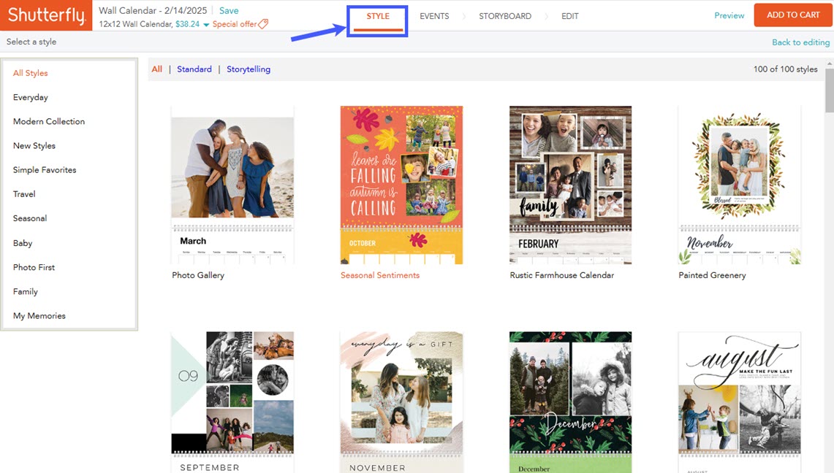Switch to the EVENTS step
The width and height of the screenshot is (834, 473).
pyautogui.click(x=434, y=15)
